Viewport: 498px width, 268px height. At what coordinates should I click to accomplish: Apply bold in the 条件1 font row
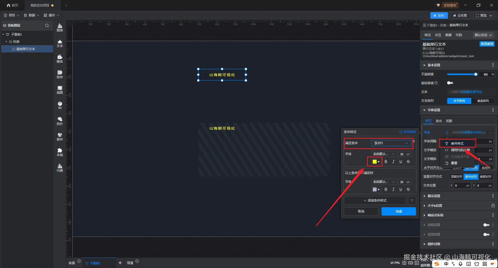coord(386,162)
